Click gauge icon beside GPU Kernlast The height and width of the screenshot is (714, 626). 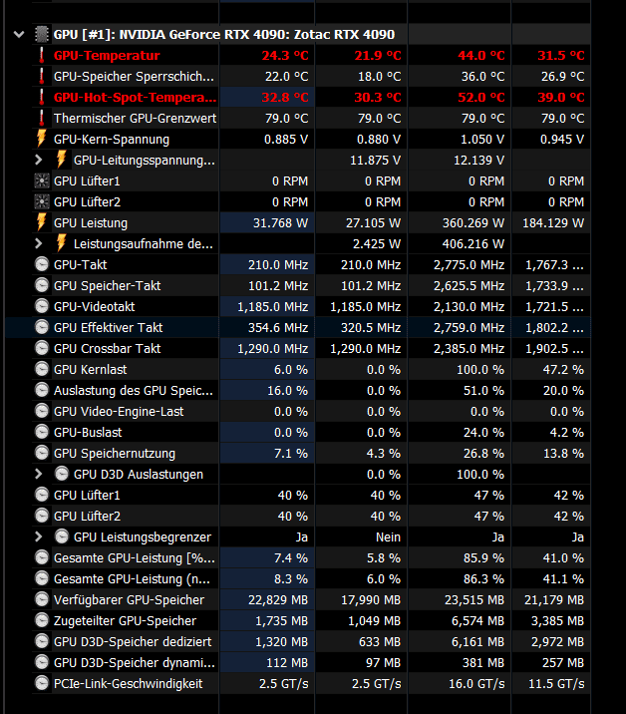click(42, 369)
